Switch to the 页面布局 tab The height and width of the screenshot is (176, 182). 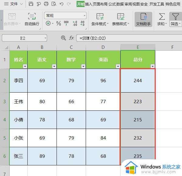[x=100, y=4]
